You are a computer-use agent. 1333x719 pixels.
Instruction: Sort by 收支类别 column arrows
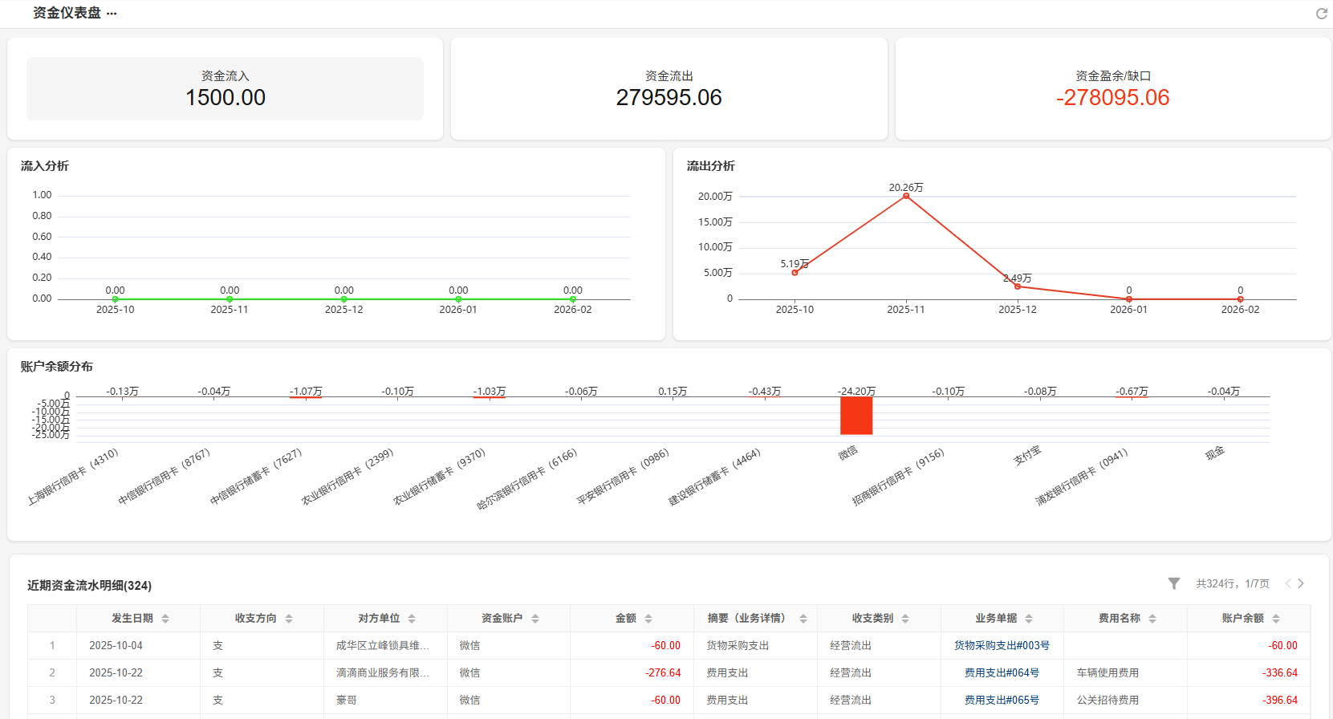coord(905,619)
